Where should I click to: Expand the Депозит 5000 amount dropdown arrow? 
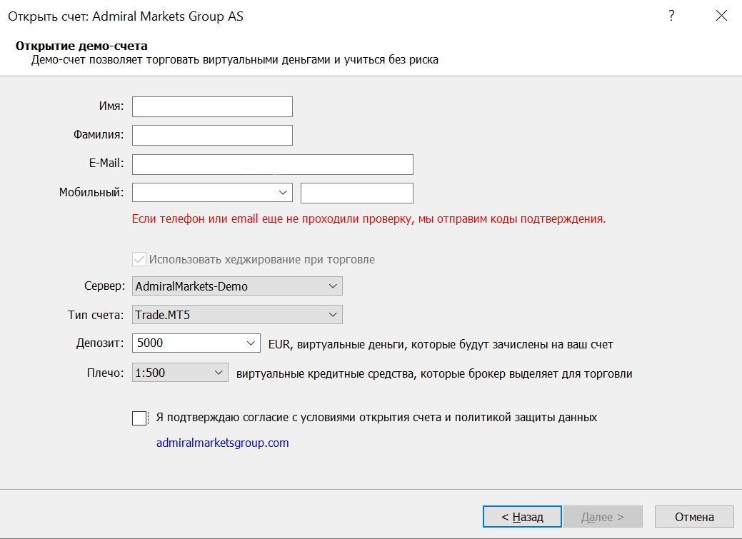pos(251,343)
